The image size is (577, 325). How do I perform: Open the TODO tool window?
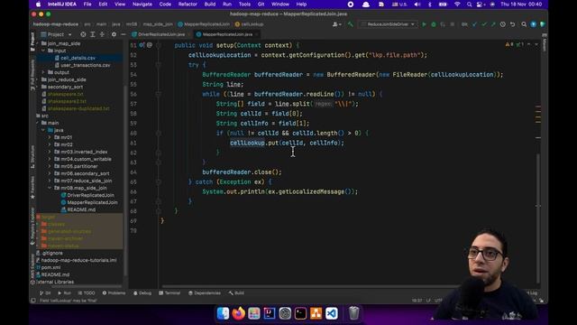[87, 293]
